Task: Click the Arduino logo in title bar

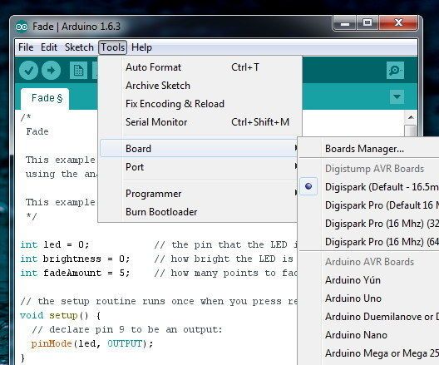Action: [x=22, y=27]
